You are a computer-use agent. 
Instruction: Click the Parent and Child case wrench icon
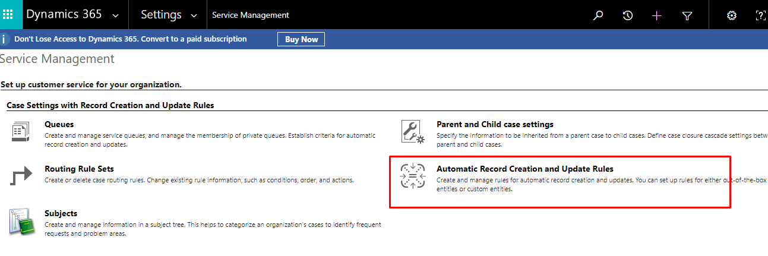[x=413, y=132]
